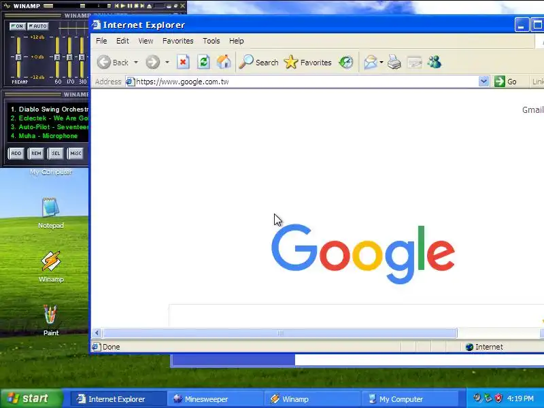Toggle the equalizer AUTO button
This screenshot has width=544, height=408.
pyautogui.click(x=38, y=26)
